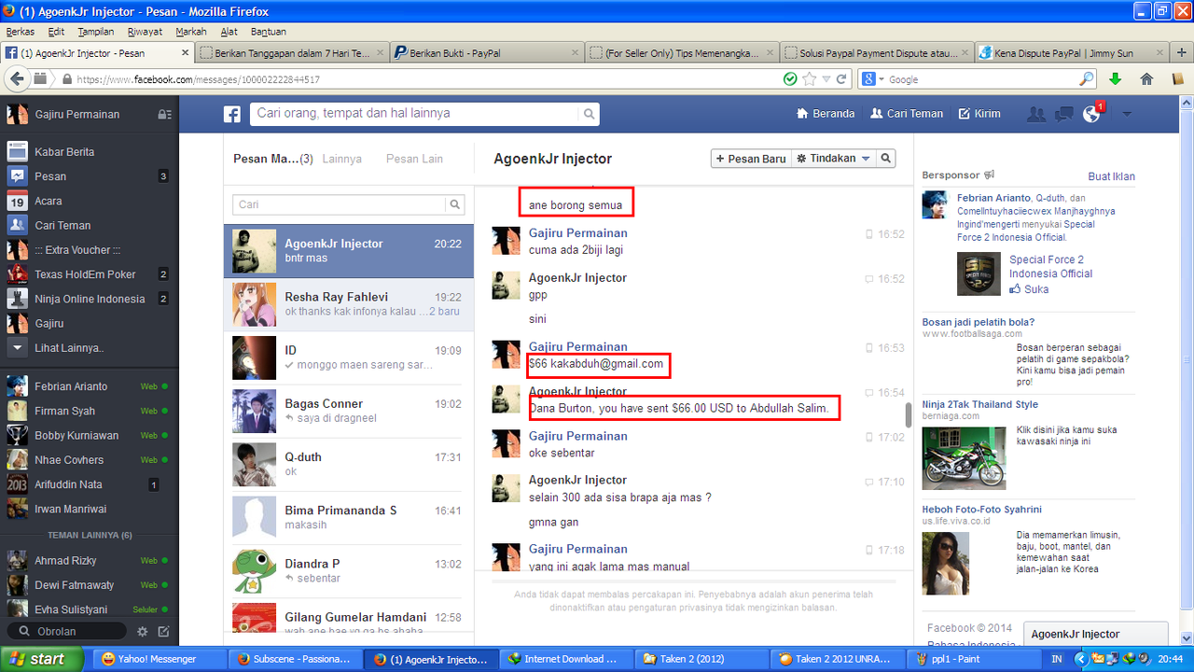Open Heboh Foto-Foto Syahrini ad

tap(981, 510)
